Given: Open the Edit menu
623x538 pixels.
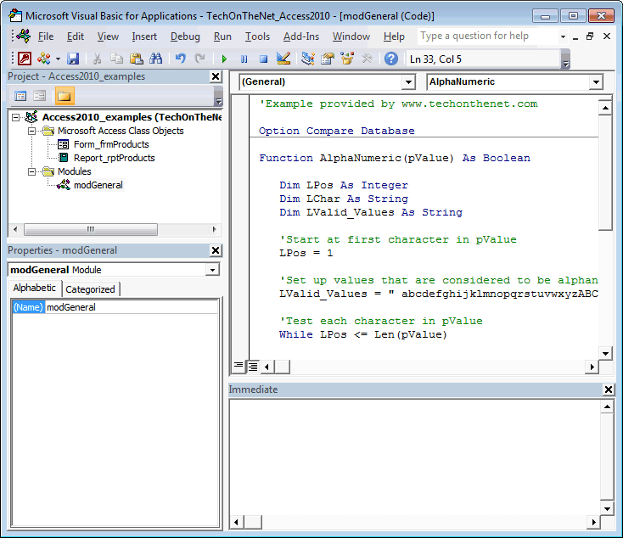Looking at the screenshot, I should [x=75, y=36].
